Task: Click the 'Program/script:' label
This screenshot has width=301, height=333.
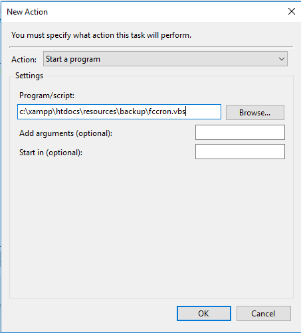Action: [47, 96]
